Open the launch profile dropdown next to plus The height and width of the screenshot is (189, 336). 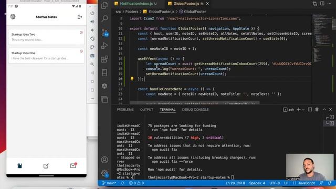[303, 110]
